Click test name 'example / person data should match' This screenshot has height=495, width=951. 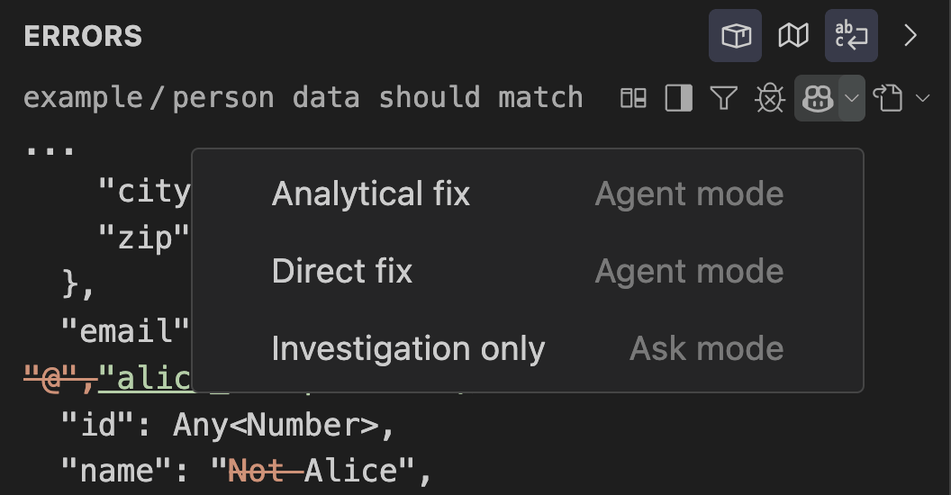(303, 97)
